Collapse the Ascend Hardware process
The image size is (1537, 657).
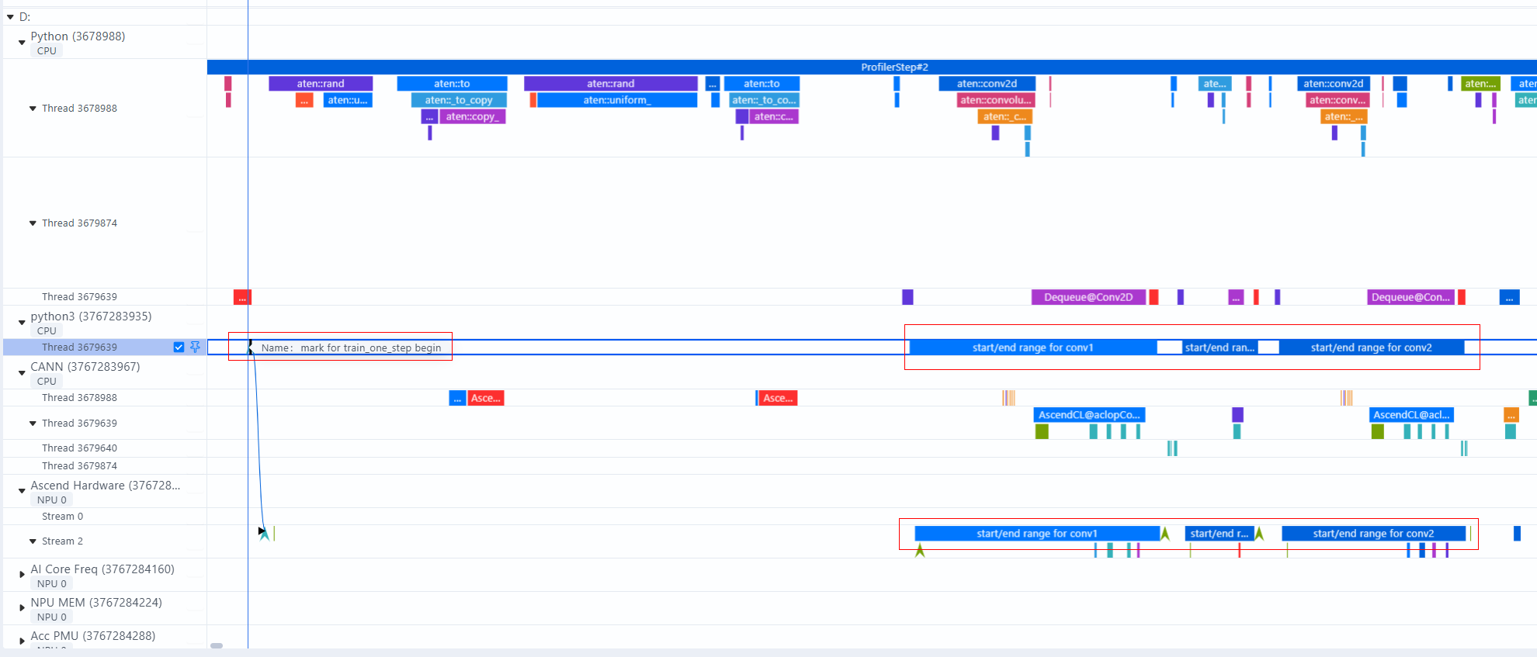(22, 491)
